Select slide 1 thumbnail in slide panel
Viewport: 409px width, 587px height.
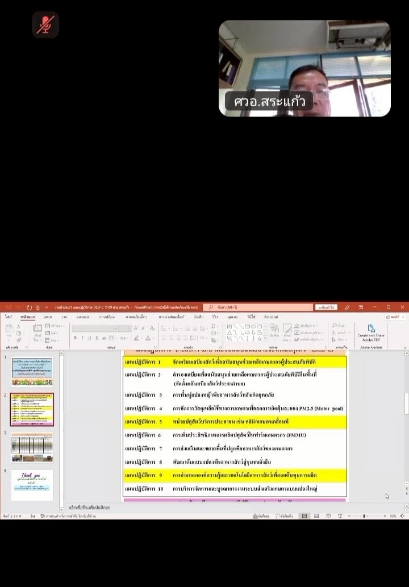[x=32, y=372]
